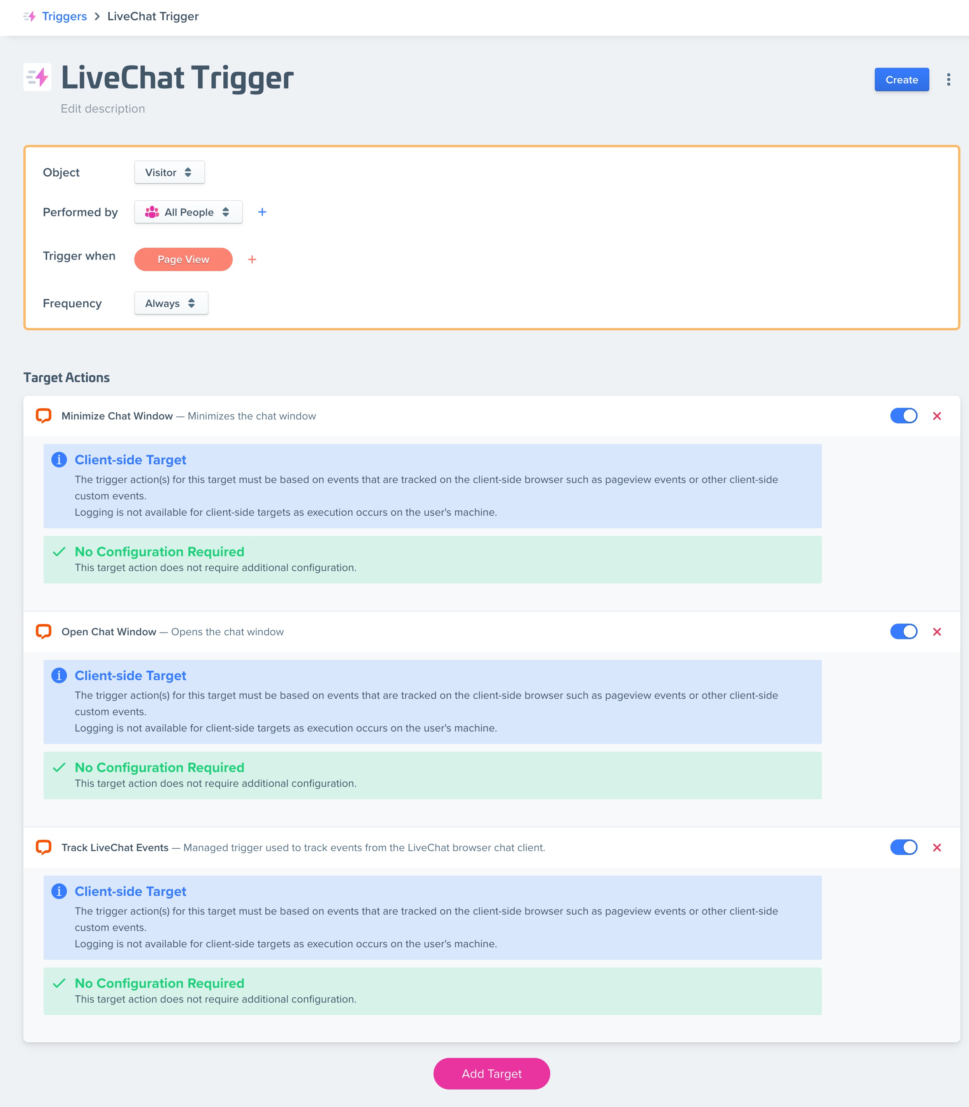This screenshot has width=969, height=1107.
Task: Click the info icon in the first Client-side Target box
Action: [59, 460]
